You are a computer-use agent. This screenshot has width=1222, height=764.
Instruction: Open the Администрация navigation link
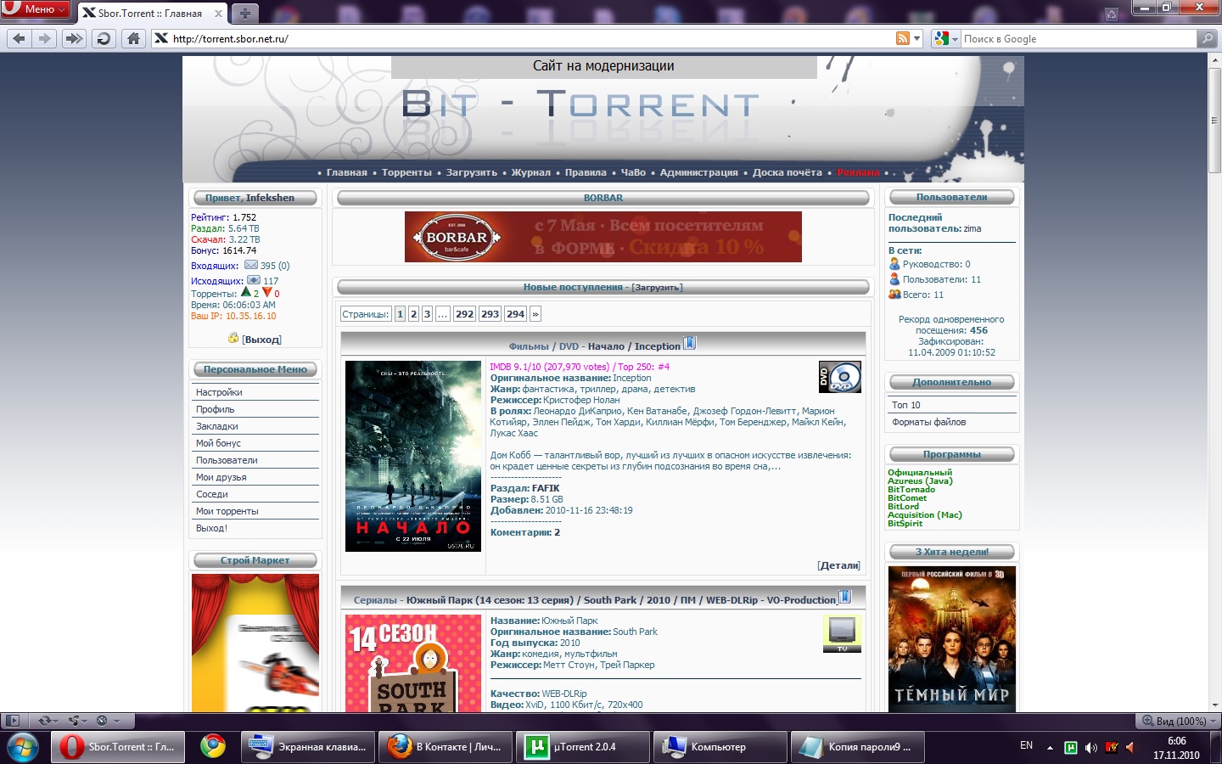click(x=699, y=172)
